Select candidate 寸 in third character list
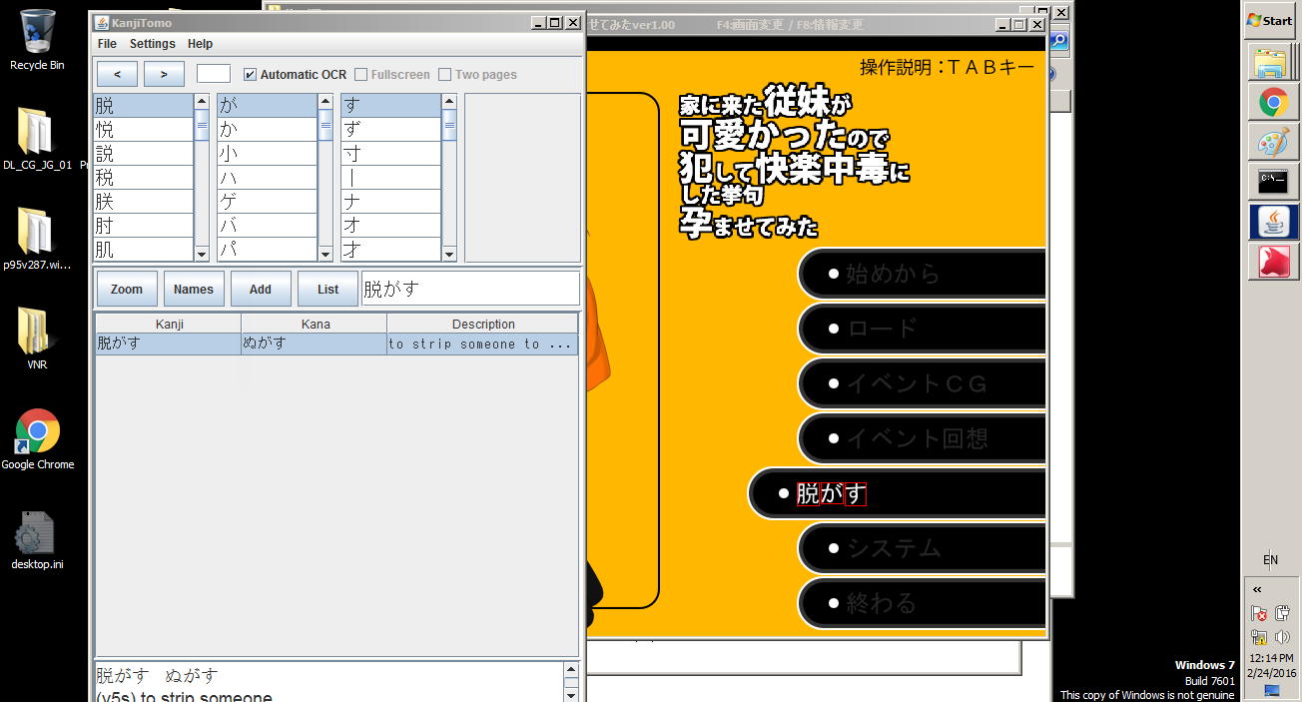This screenshot has height=702, width=1302. [390, 154]
